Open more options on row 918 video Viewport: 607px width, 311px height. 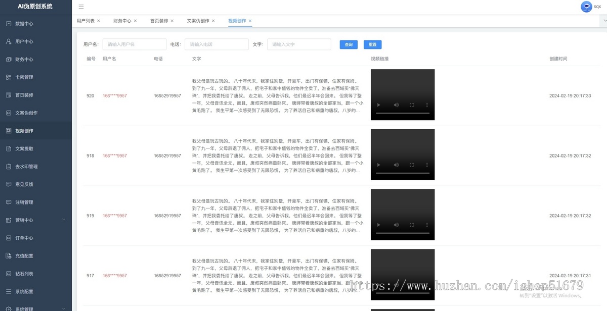427,165
